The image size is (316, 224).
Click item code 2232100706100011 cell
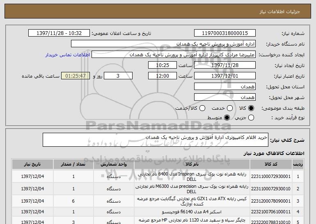(271, 212)
